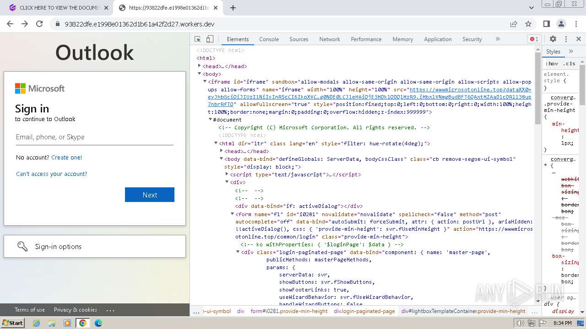This screenshot has width=586, height=329.
Task: Expand the script text/javascript node
Action: pyautogui.click(x=227, y=174)
